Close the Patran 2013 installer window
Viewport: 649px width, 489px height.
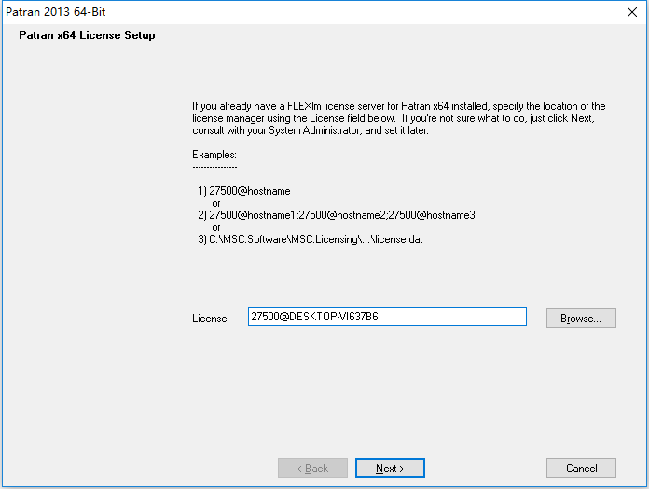point(632,12)
